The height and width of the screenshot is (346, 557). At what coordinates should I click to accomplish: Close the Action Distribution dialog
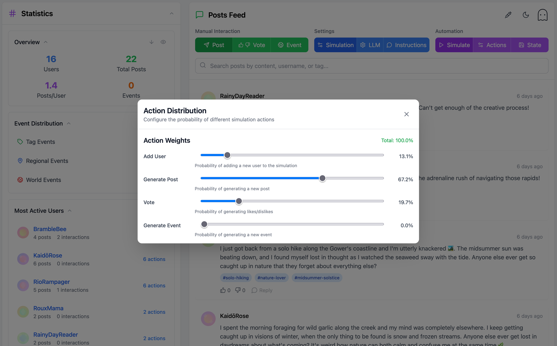pyautogui.click(x=406, y=114)
